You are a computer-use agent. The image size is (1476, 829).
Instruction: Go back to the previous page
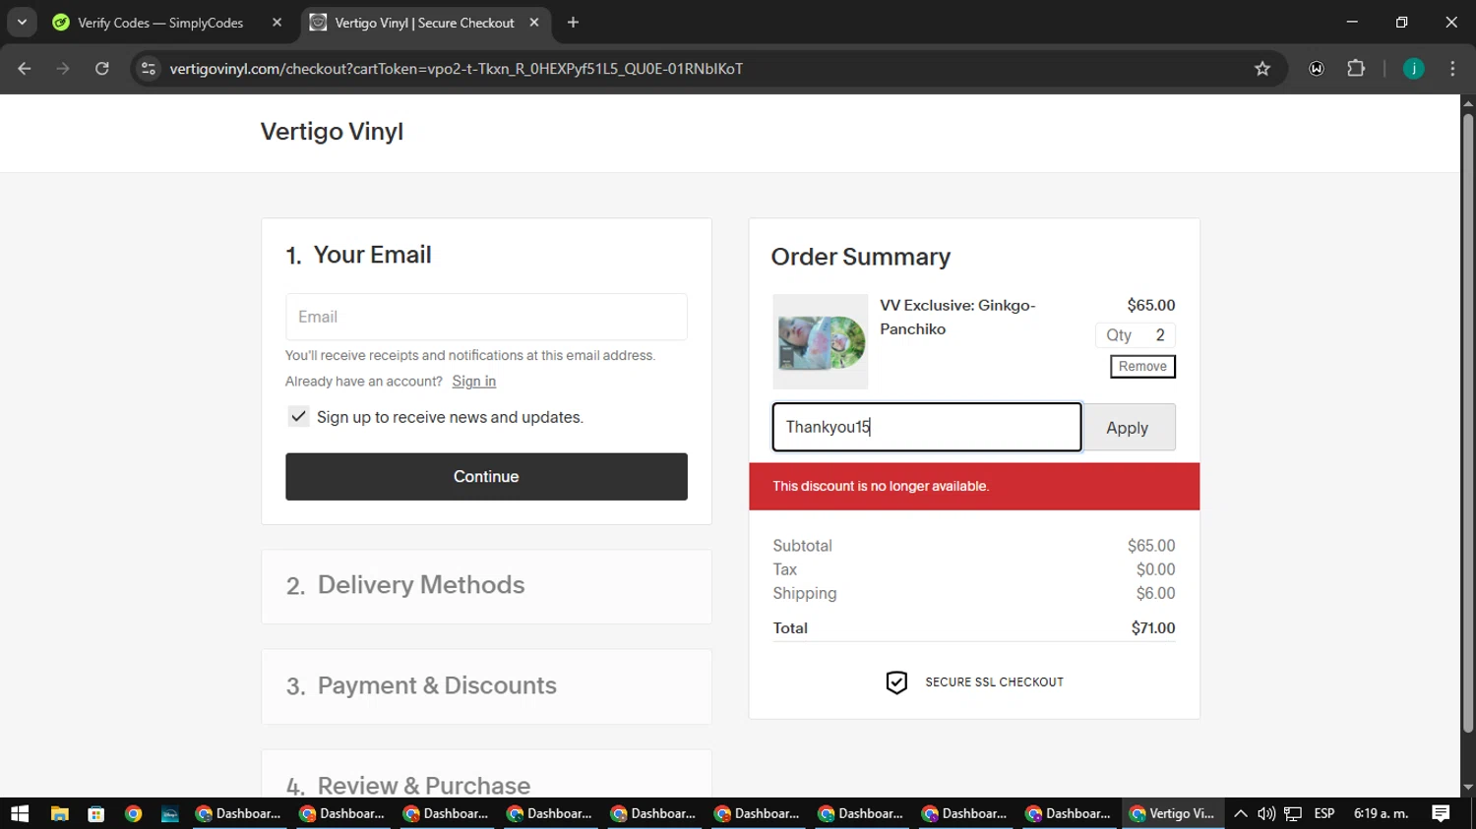click(x=25, y=69)
